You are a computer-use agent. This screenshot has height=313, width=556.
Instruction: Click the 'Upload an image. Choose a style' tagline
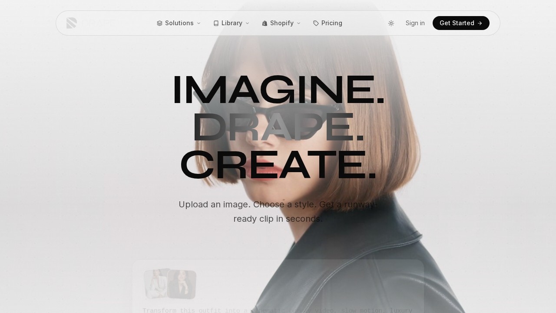click(x=278, y=211)
